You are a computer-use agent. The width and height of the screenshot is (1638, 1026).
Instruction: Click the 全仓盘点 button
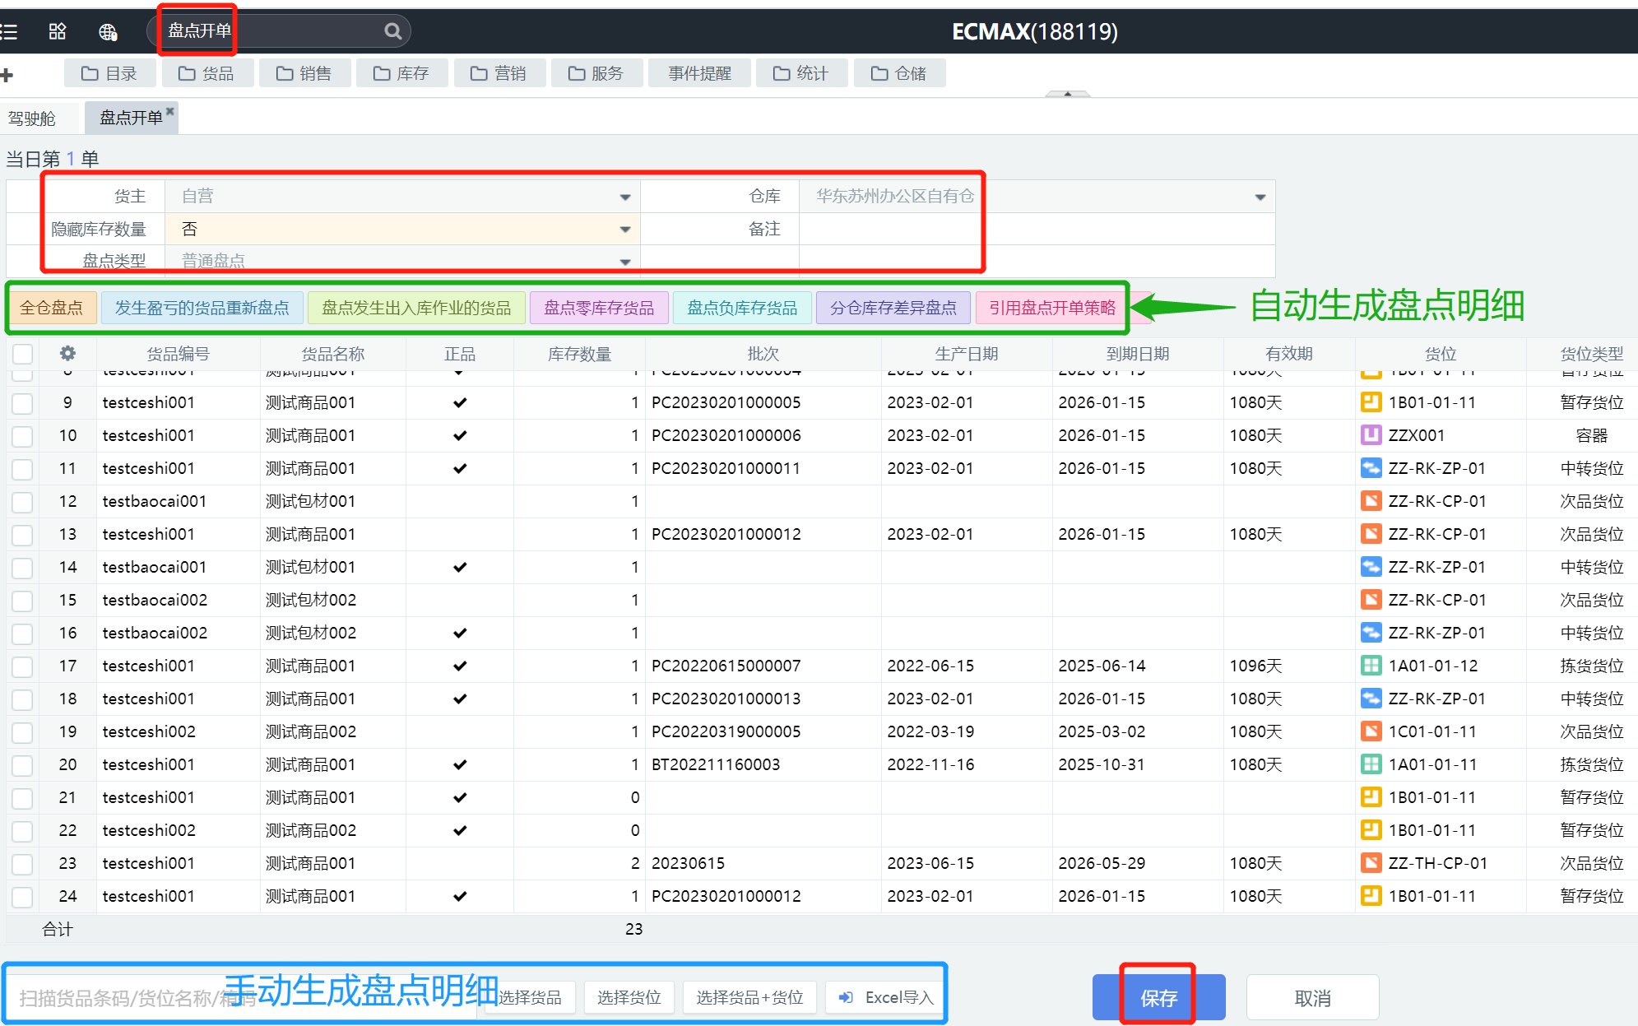(x=52, y=308)
